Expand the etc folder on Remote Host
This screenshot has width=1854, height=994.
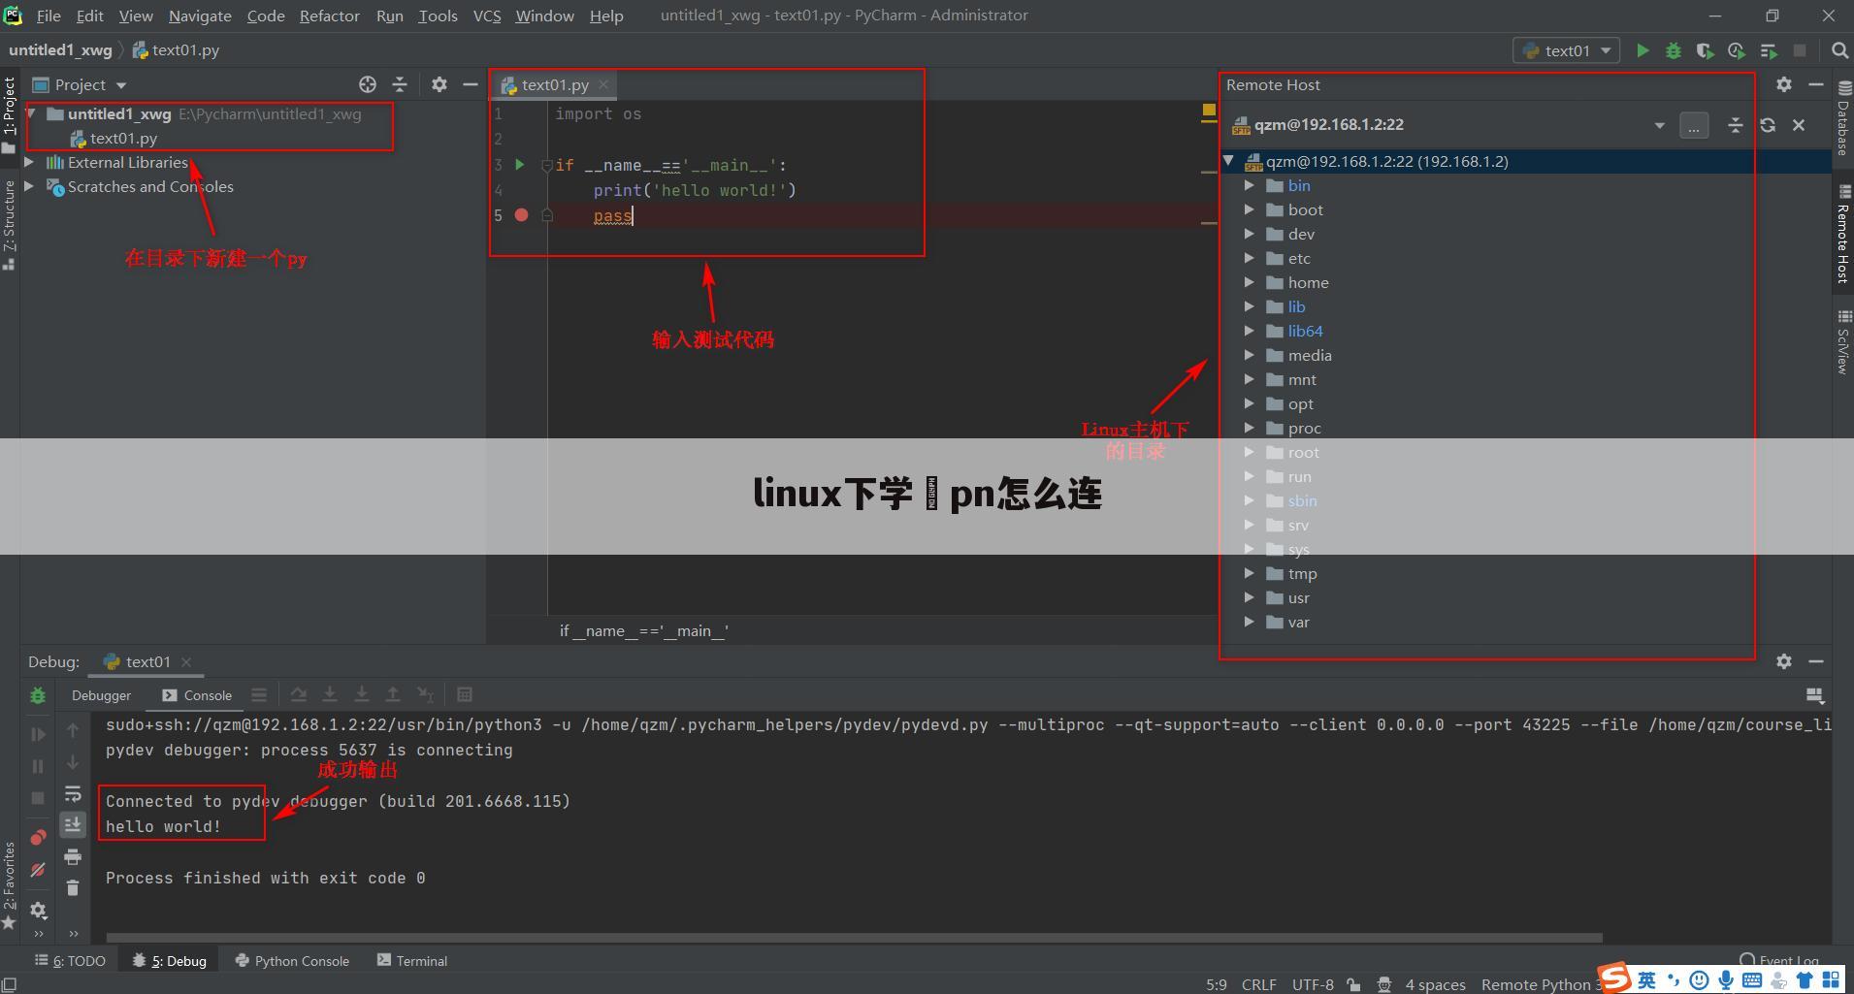[1250, 258]
